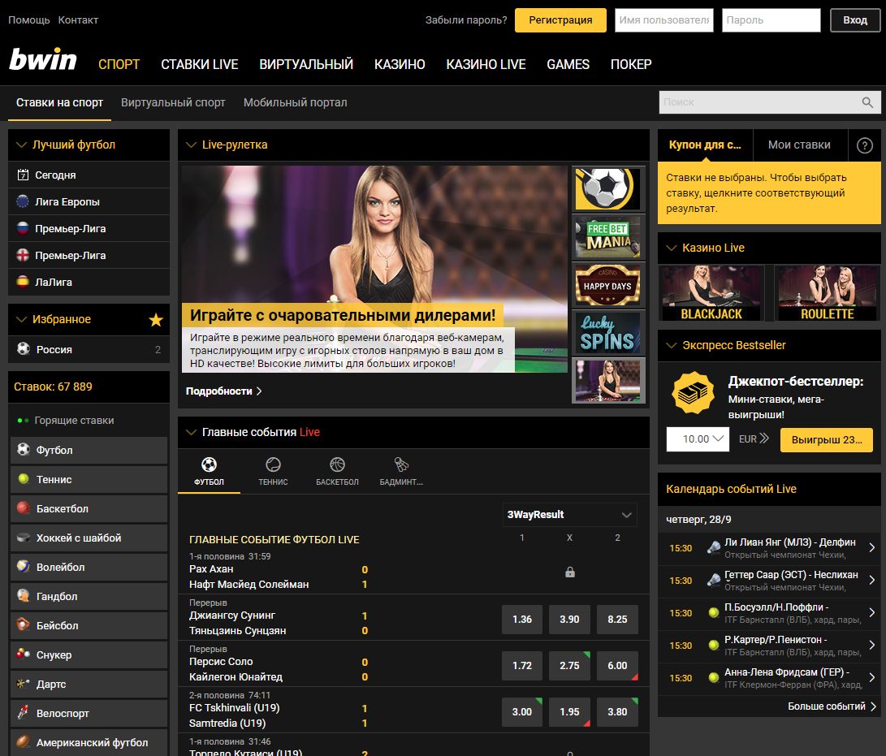Expand the Ли Лиан Янг event arrow

[872, 547]
